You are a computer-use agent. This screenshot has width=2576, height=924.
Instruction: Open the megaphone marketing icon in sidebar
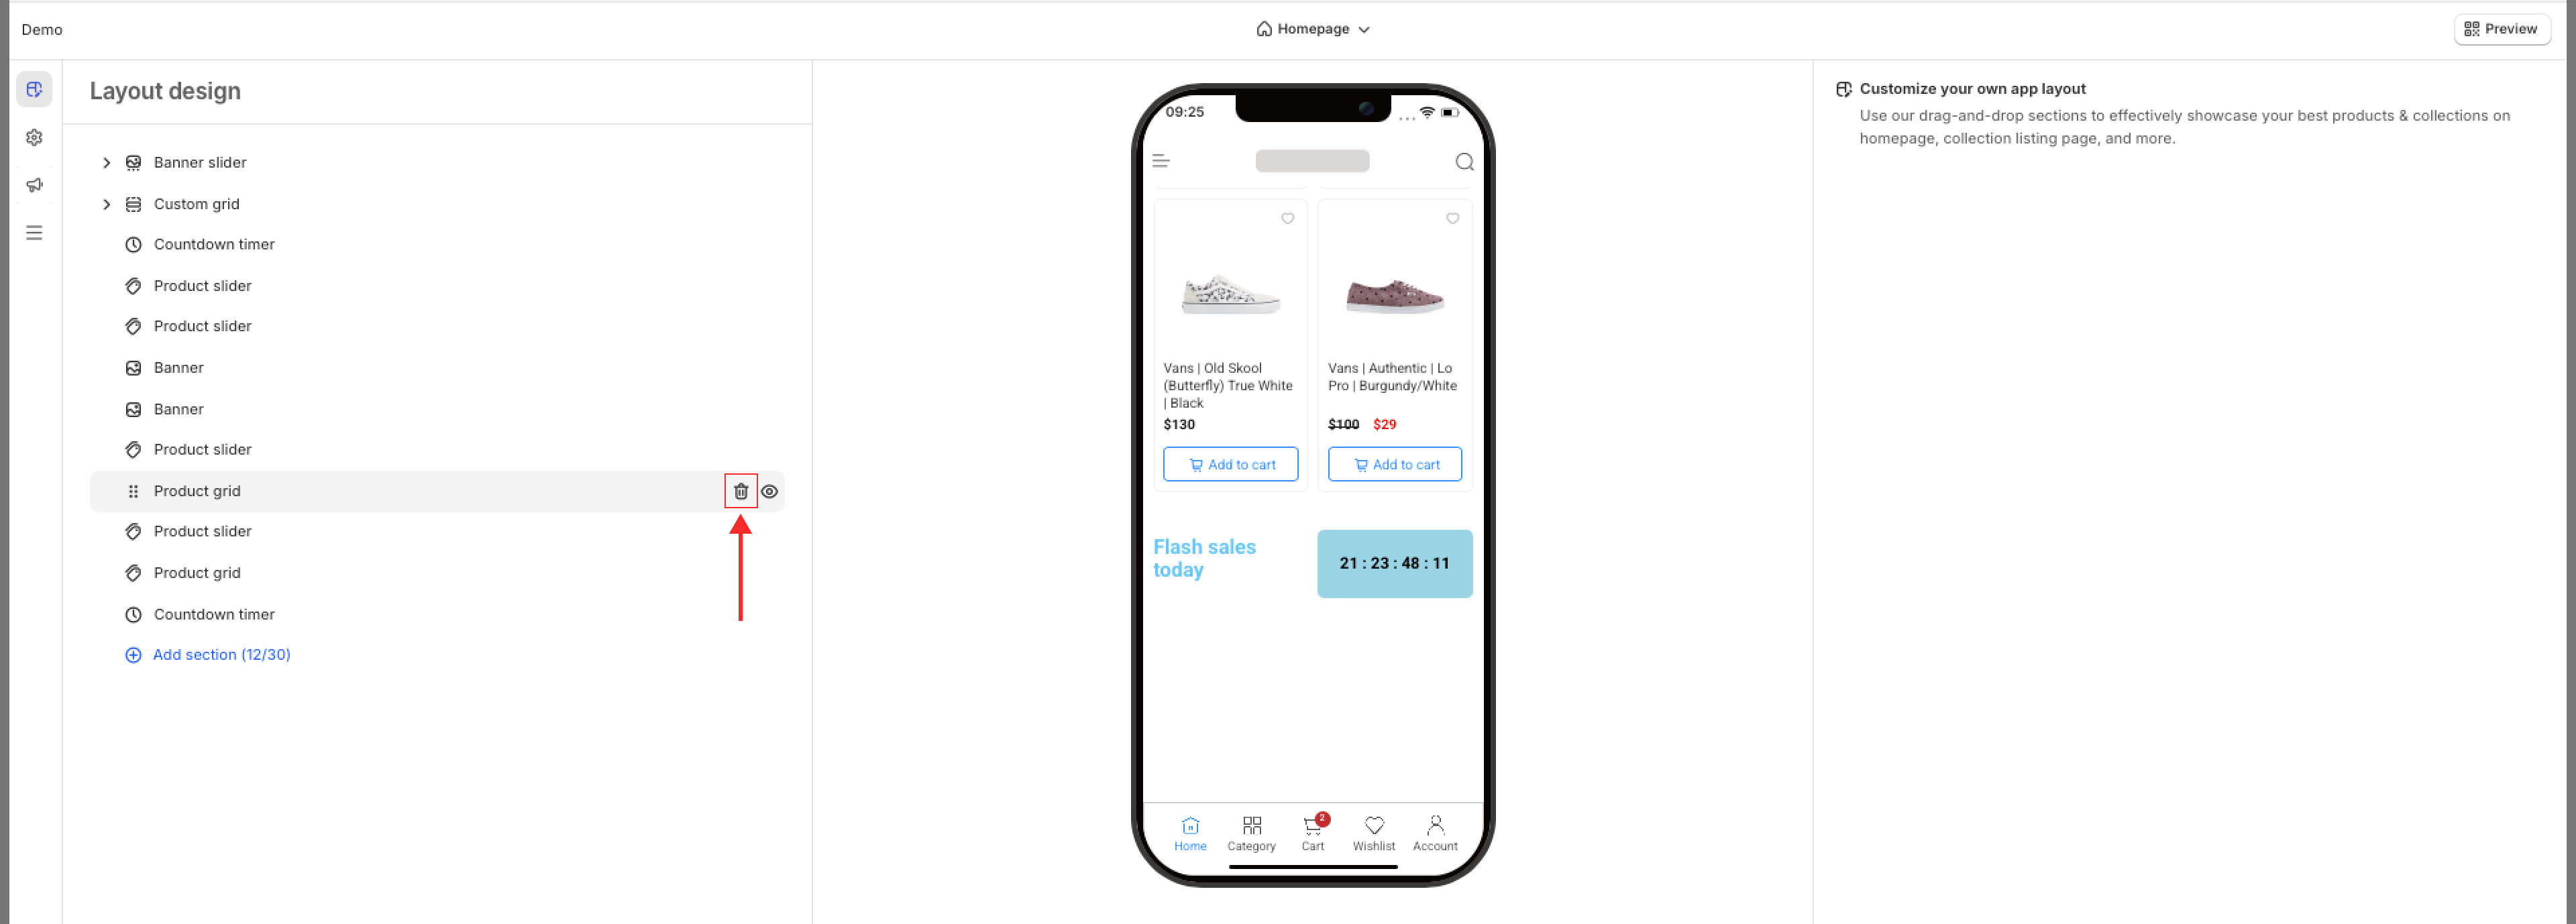[34, 185]
